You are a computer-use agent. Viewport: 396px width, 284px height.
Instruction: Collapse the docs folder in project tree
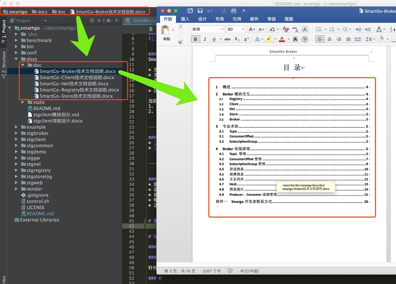[16, 59]
